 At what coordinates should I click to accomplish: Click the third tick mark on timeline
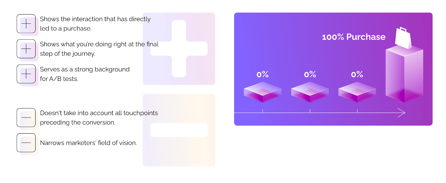(357, 111)
